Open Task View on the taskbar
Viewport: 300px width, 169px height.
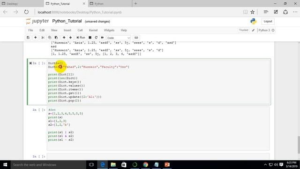coord(91,165)
